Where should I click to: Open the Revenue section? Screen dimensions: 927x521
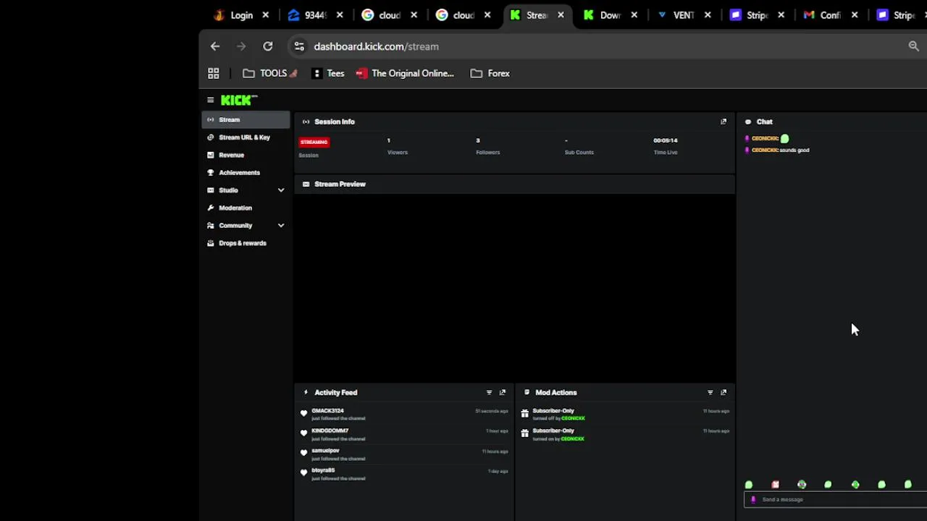coord(246,155)
